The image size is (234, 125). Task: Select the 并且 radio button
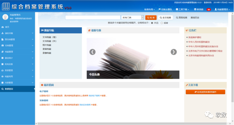click(152, 23)
